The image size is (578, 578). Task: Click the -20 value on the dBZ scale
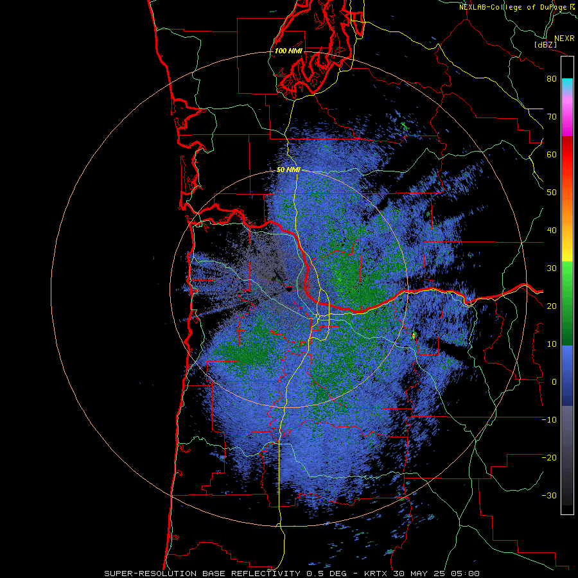coord(549,457)
